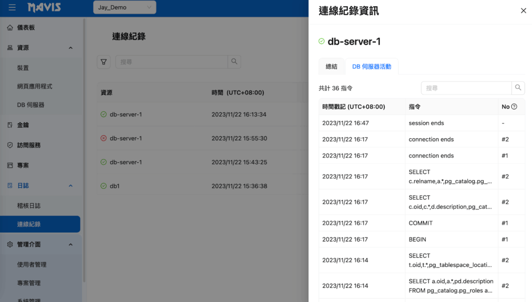This screenshot has height=302, width=532.
Task: Go to DB 伺服器 in the sidebar
Action: point(31,105)
